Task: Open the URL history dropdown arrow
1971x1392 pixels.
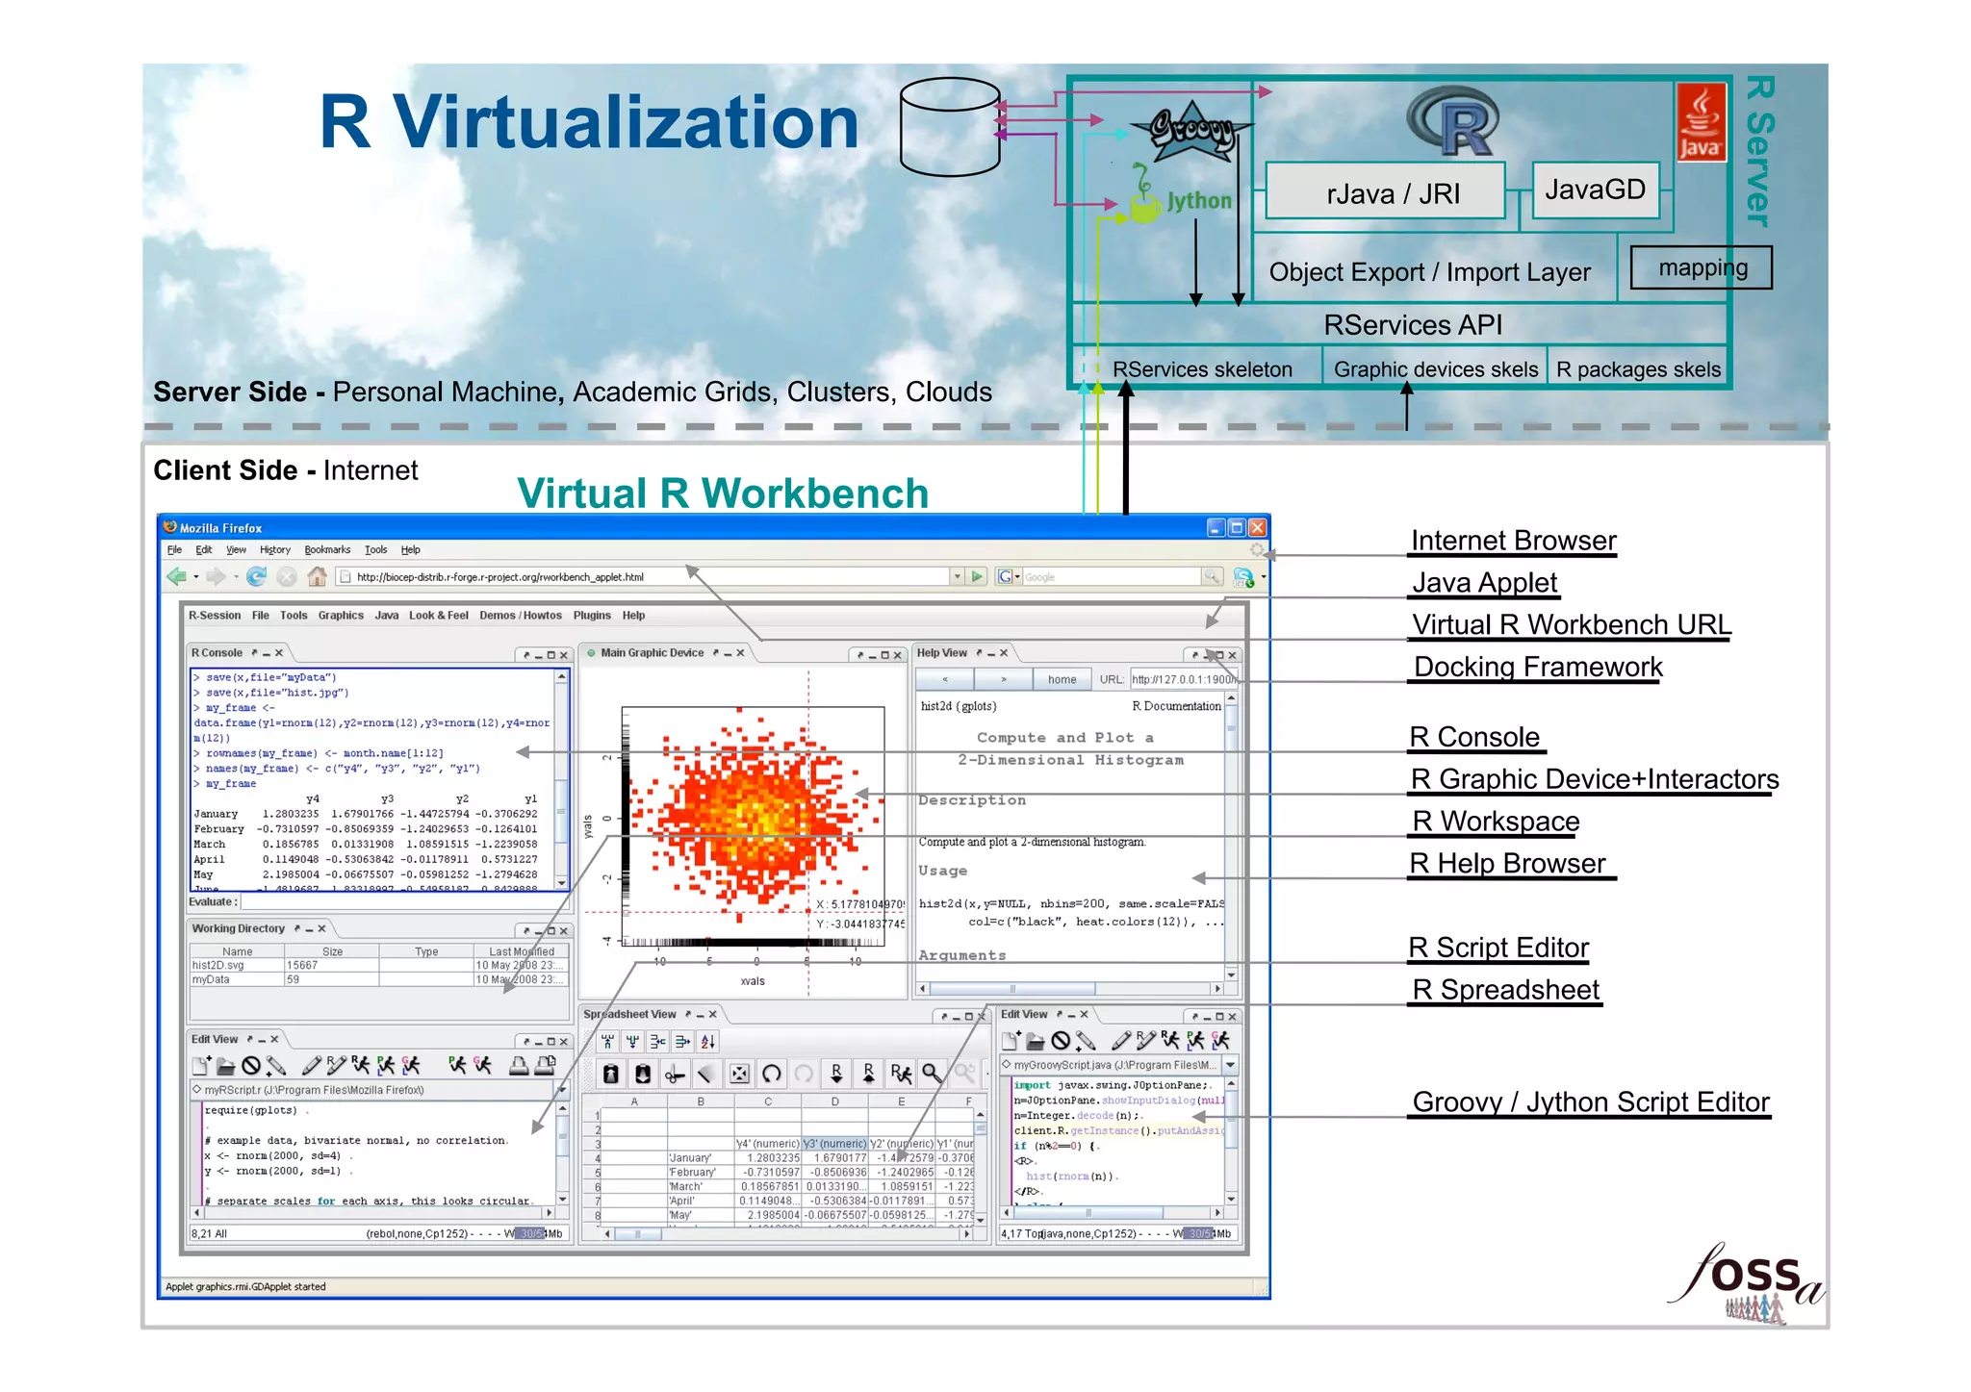Action: [957, 577]
